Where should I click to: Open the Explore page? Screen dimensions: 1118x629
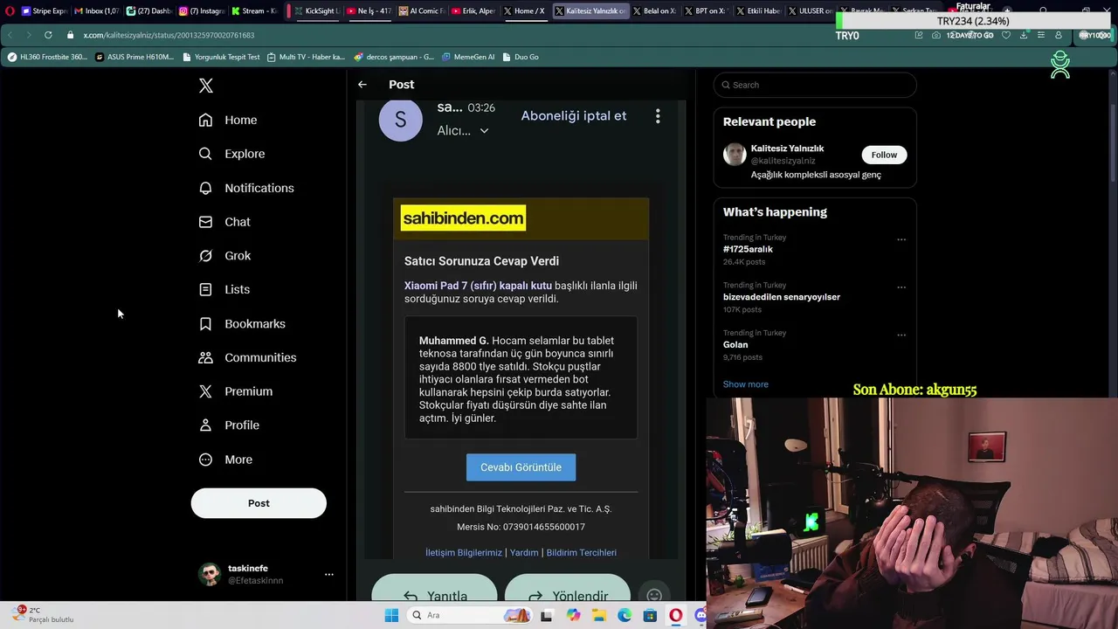[x=231, y=154]
